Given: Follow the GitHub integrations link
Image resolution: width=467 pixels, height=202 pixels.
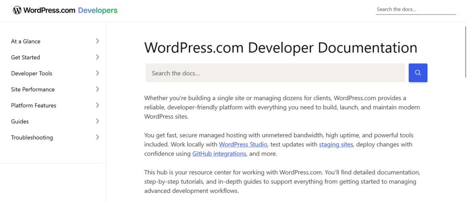Looking at the screenshot, I should pyautogui.click(x=219, y=154).
